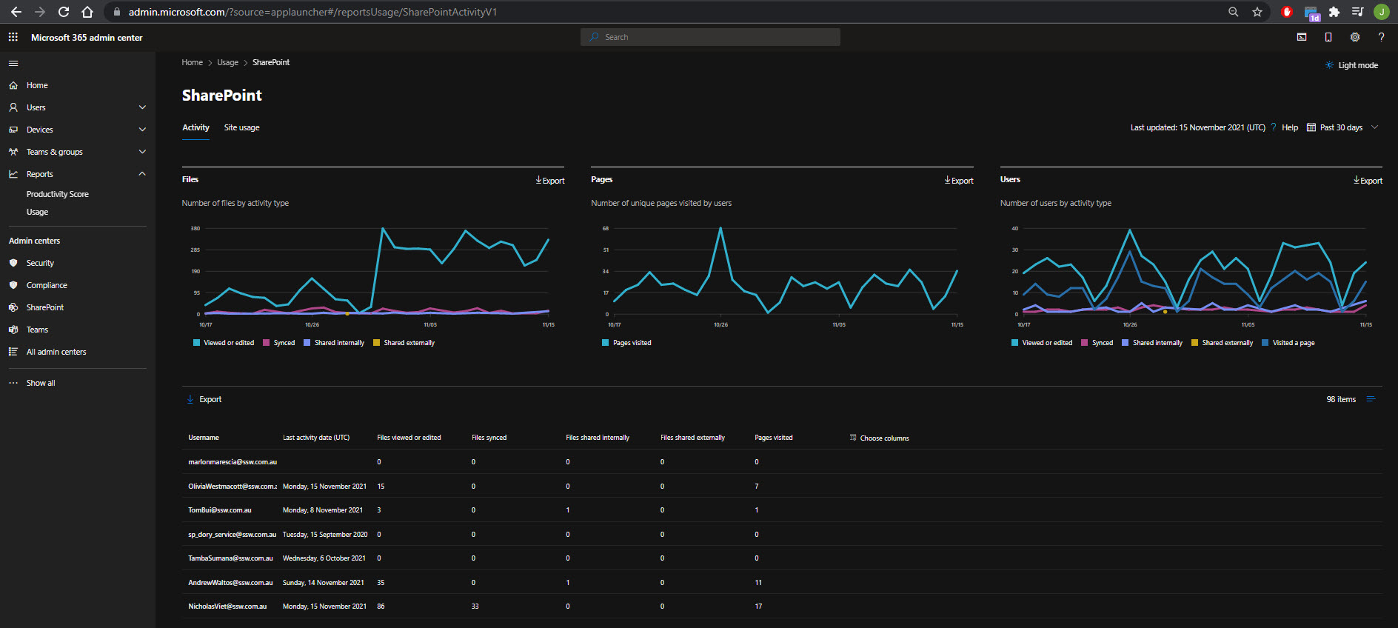1398x628 pixels.
Task: Click the help question mark icon
Action: (1381, 37)
